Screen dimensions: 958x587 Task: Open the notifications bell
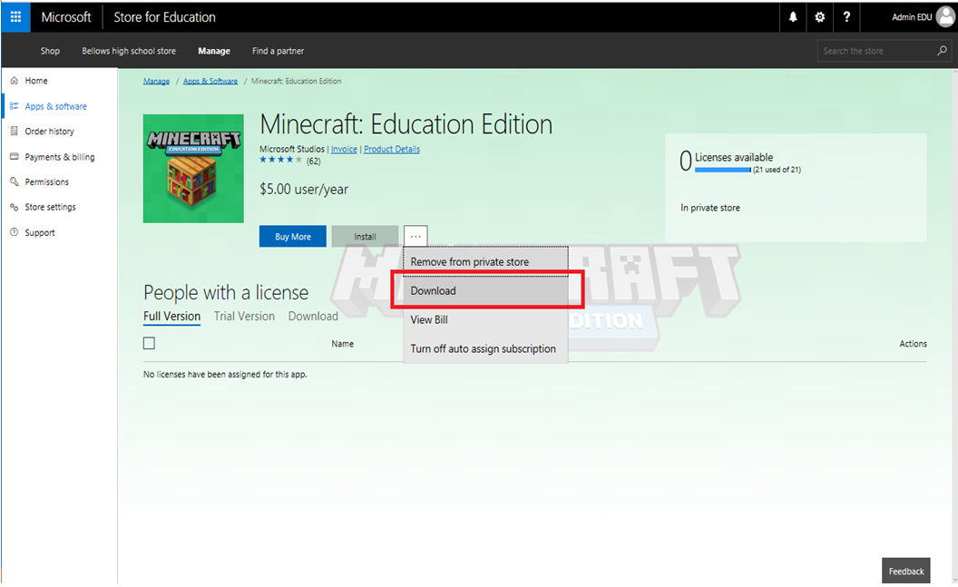point(793,17)
